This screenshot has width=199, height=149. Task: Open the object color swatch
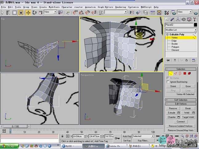pyautogui.click(x=195, y=25)
